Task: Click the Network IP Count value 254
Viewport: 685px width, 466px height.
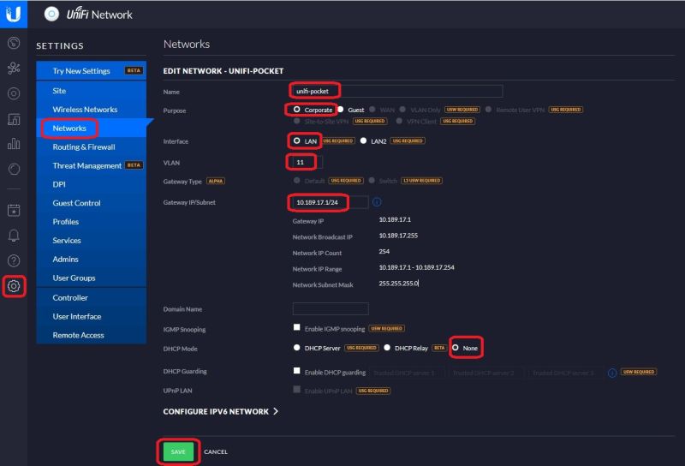Action: click(384, 251)
